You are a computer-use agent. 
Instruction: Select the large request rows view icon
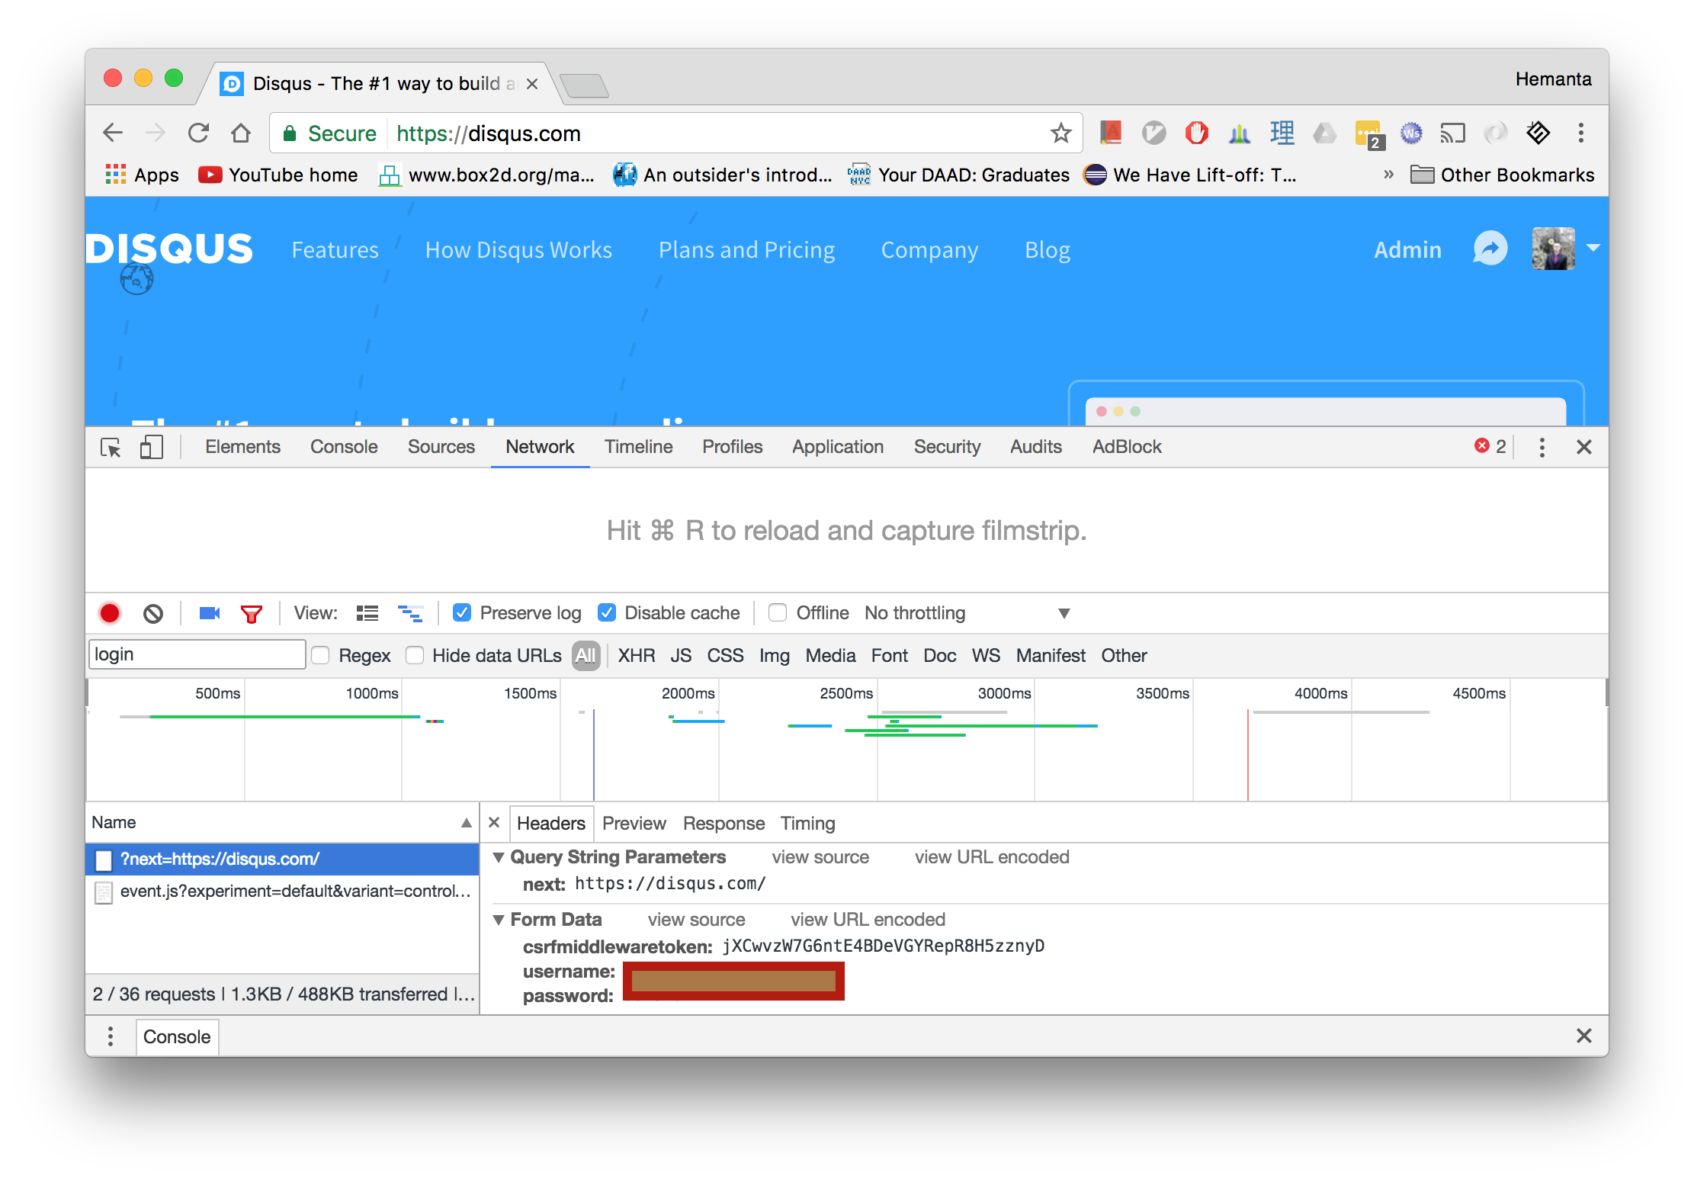coord(367,613)
